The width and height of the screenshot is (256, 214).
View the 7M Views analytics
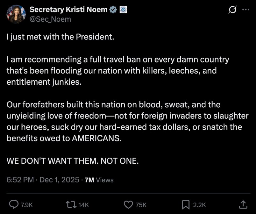point(99,180)
